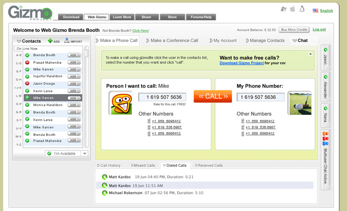
Task: Switch to the Received Calls tab
Action: point(209,165)
